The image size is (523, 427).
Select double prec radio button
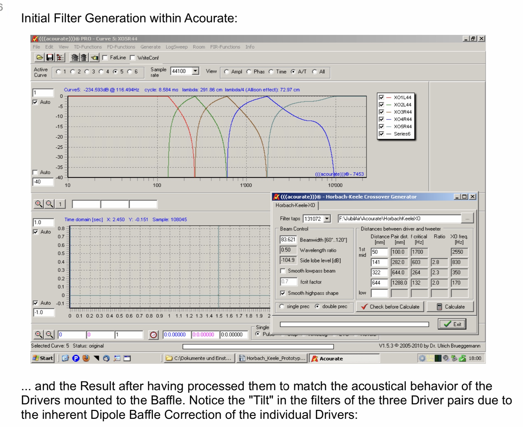(x=317, y=306)
